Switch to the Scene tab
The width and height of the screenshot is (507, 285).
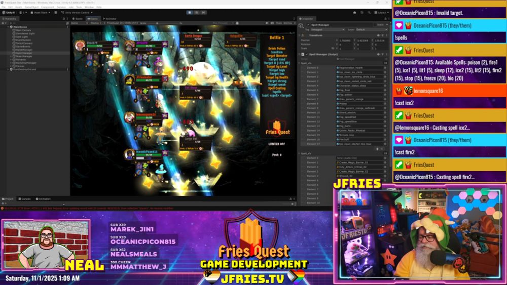(x=78, y=19)
